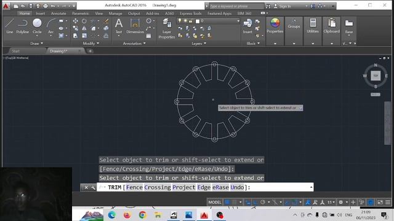
Task: Click the Hatch tool in Draw panel
Action: pyautogui.click(x=61, y=36)
